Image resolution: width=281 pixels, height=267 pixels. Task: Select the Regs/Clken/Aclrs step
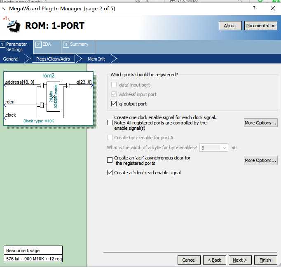53,59
